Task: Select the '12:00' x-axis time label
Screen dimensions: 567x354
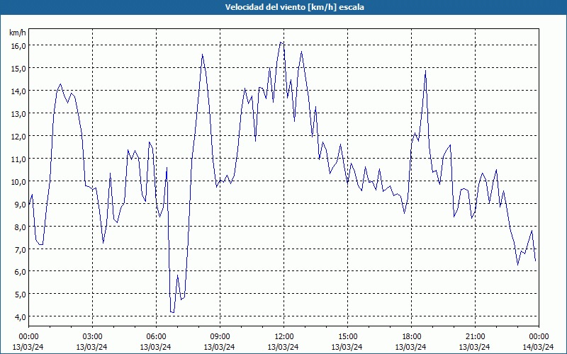Action: click(283, 337)
